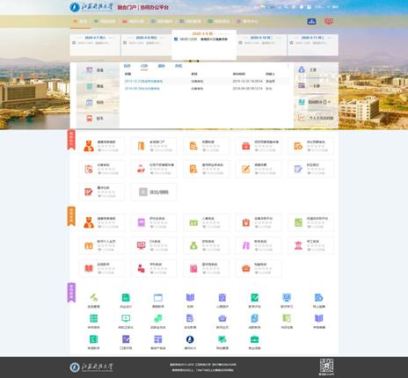The width and height of the screenshot is (408, 378).
Task: Open the blue organization-chart icon in navigation bar
Action: [x=311, y=21]
